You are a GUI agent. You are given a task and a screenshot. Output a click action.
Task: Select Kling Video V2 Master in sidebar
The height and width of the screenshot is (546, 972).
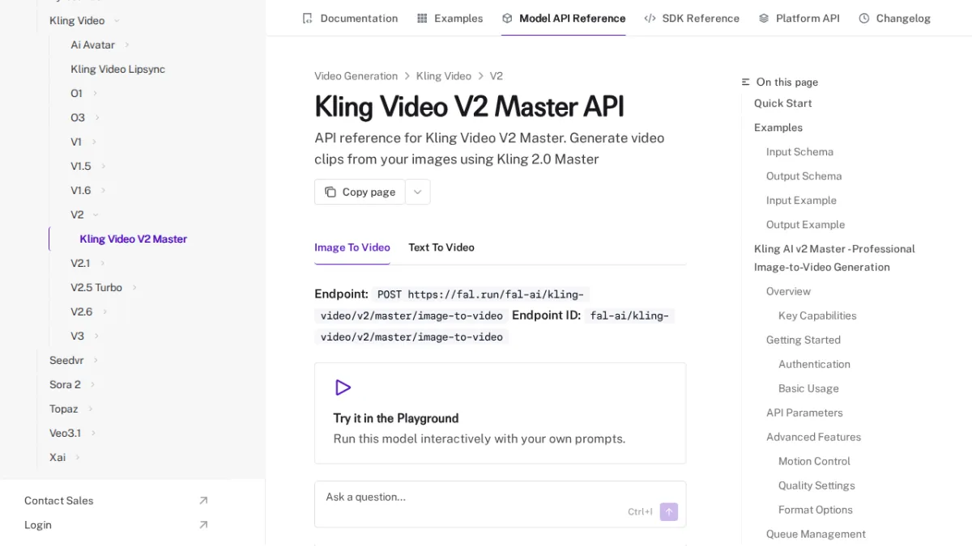[133, 239]
